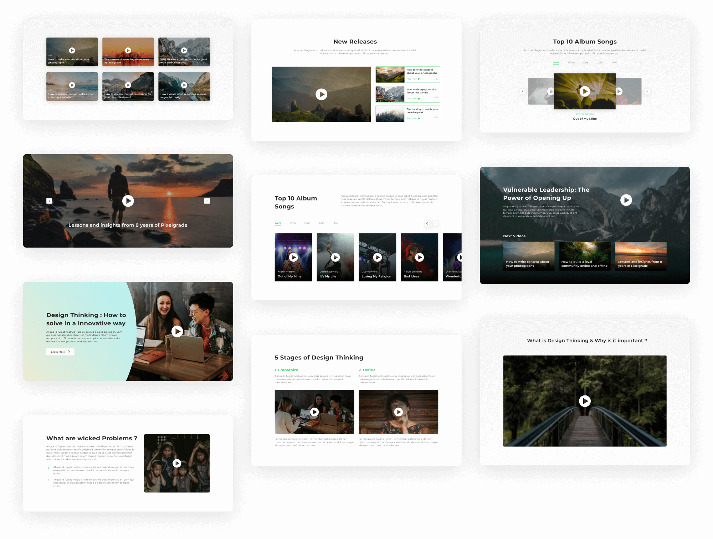Select 2010 tab in centered Top 10 Album Songs carousel
This screenshot has width=713, height=539.
600,63
